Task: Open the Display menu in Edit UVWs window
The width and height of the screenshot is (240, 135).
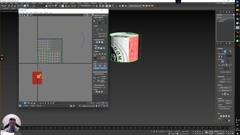Action: pyautogui.click(x=46, y=12)
